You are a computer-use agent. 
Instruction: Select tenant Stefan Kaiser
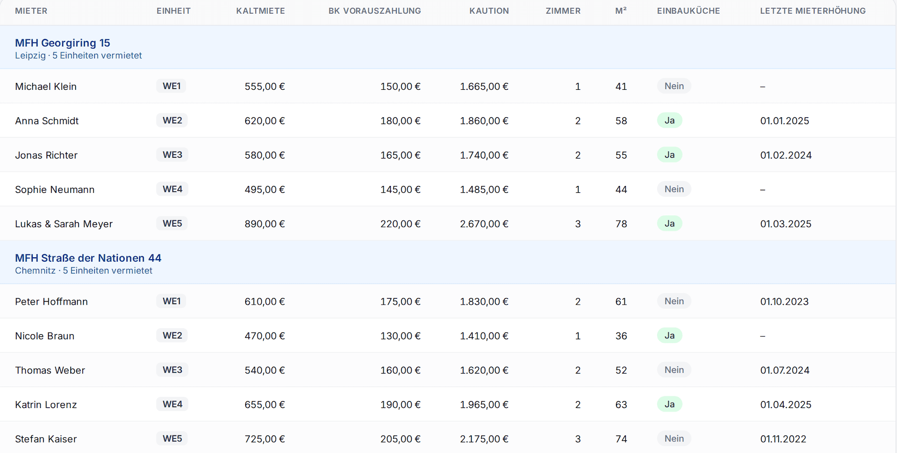(46, 439)
